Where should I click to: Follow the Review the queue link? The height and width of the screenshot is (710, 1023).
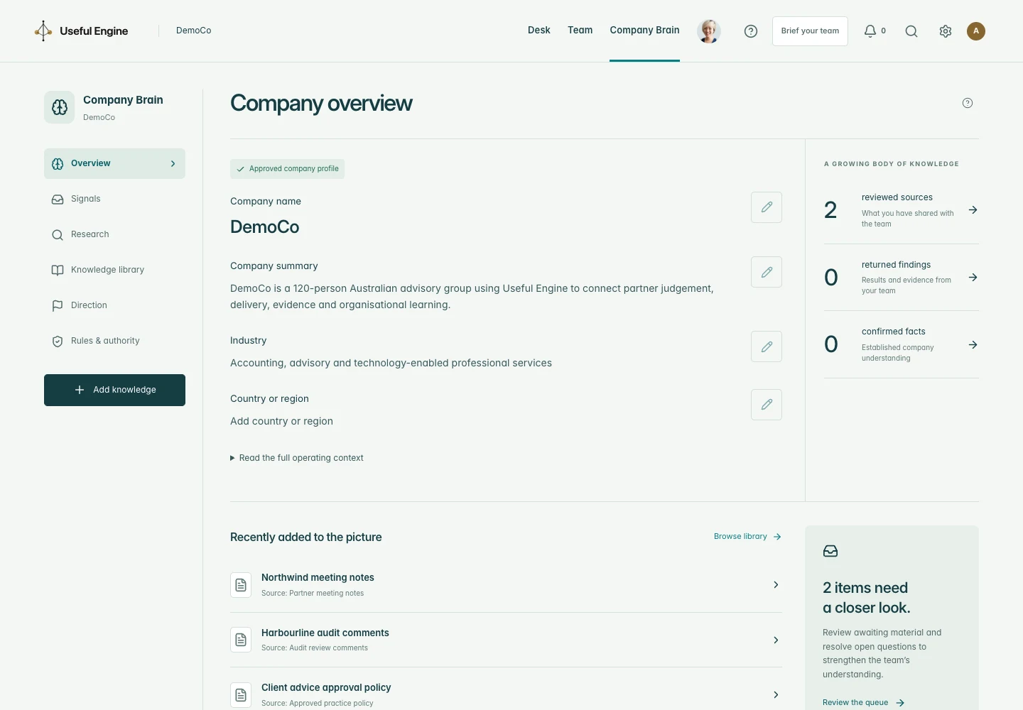click(864, 702)
